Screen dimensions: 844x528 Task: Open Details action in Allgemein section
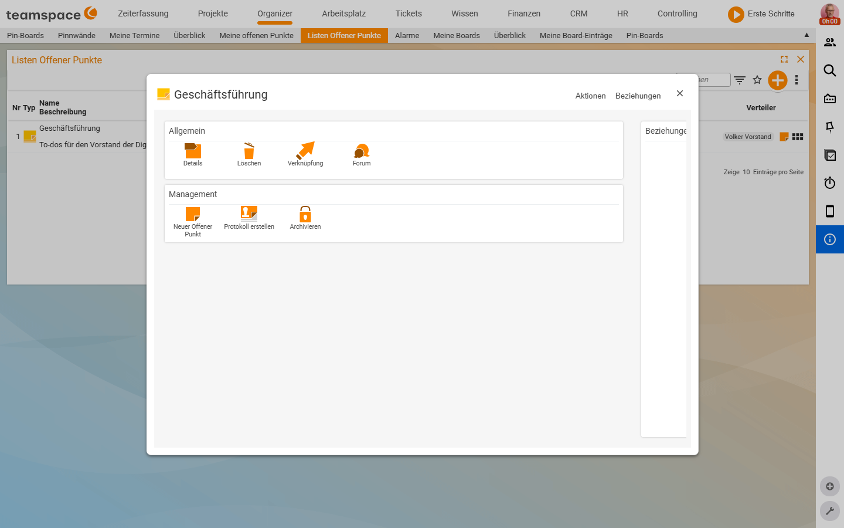tap(193, 154)
